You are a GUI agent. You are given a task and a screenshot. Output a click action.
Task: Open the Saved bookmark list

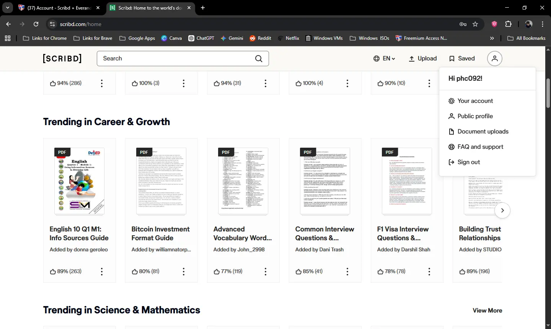462,59
